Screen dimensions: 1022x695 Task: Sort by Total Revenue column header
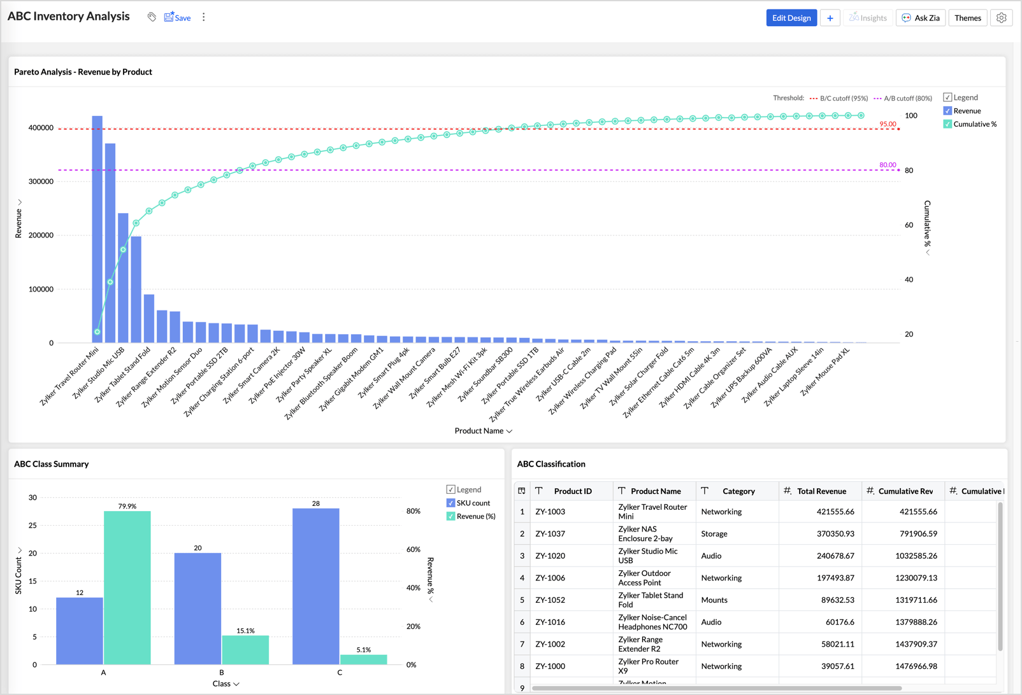(821, 491)
